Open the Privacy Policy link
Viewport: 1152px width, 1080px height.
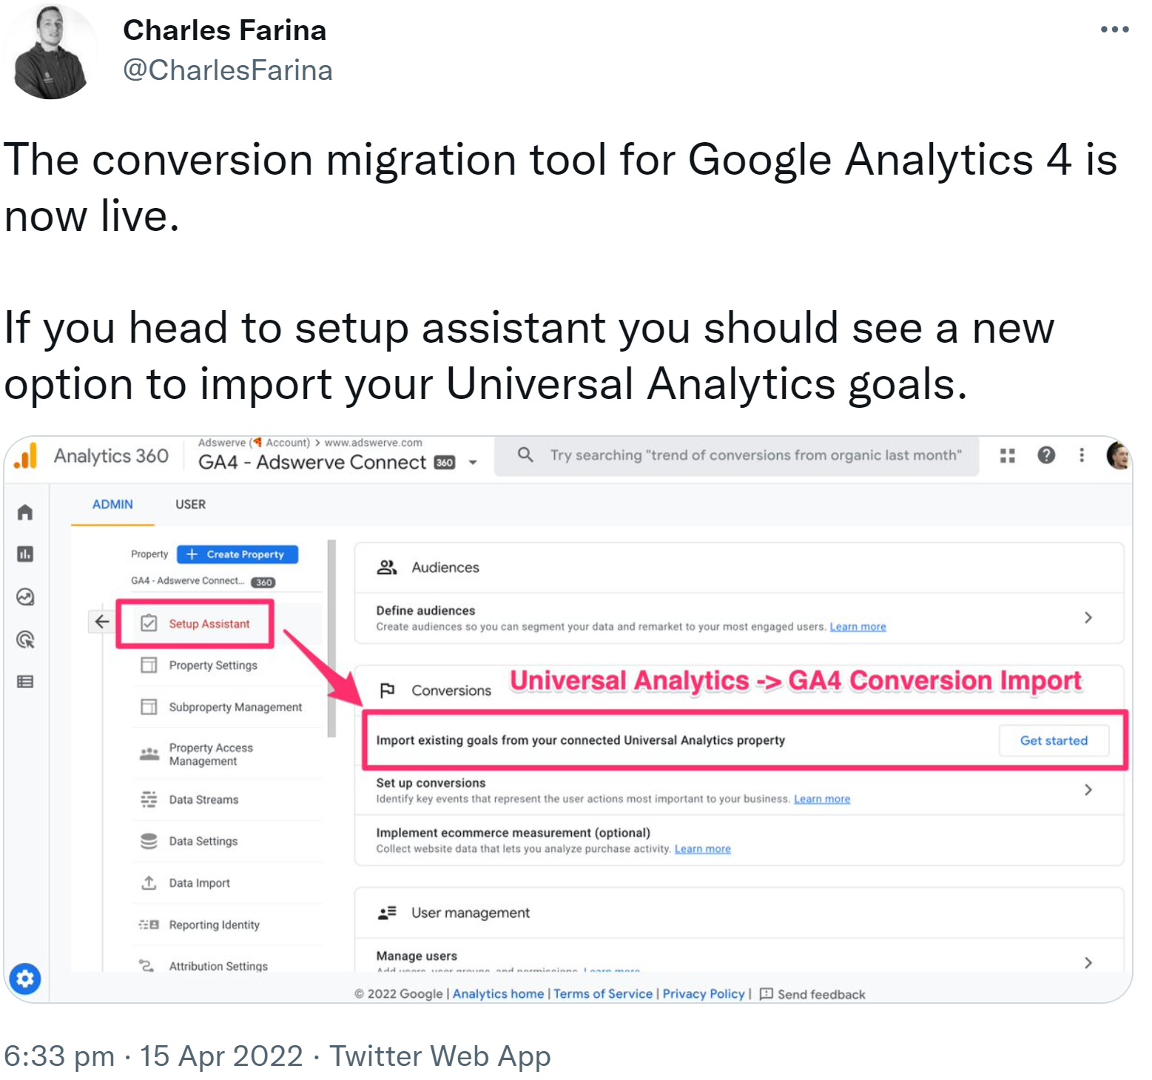pyautogui.click(x=703, y=994)
